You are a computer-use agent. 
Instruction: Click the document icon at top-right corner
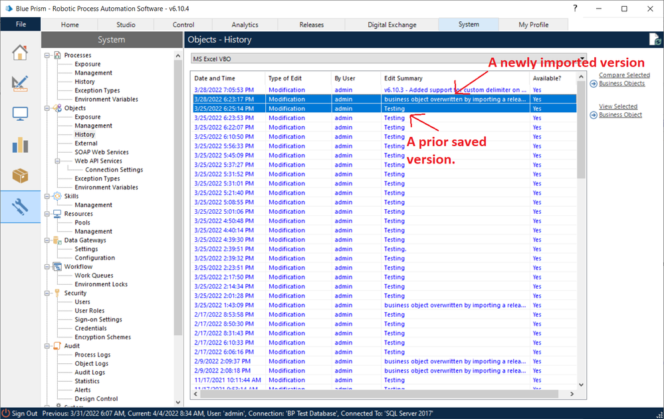(x=653, y=41)
